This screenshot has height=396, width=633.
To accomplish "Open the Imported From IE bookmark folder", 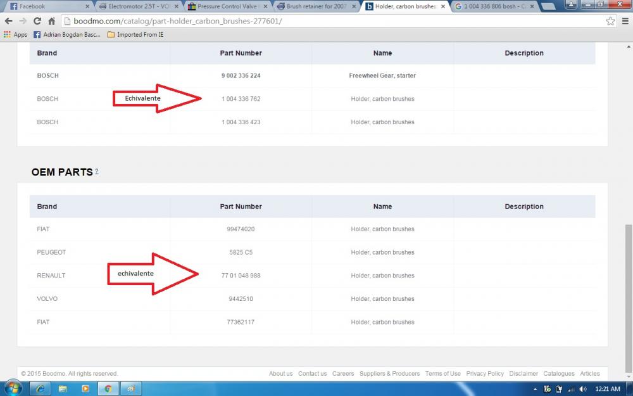I will point(135,35).
